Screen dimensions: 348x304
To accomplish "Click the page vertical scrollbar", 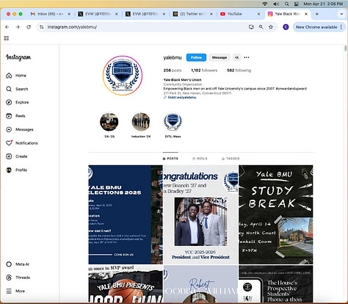I will (345, 48).
